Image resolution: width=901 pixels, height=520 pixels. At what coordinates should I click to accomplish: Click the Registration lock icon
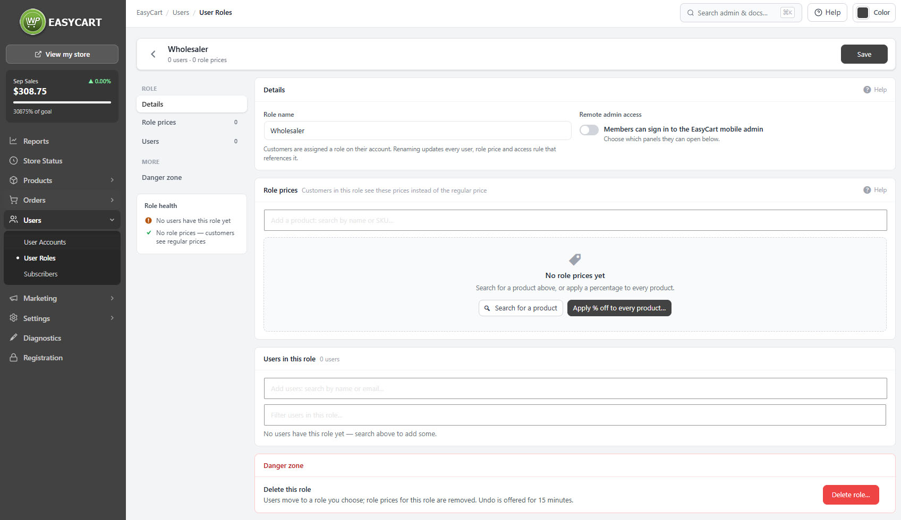point(14,358)
